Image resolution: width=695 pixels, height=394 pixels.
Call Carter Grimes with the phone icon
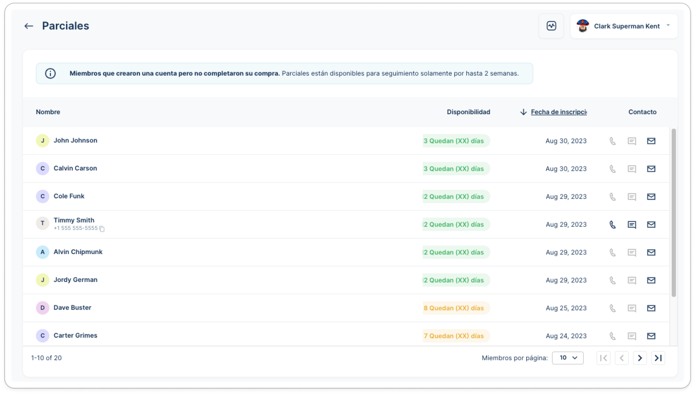click(612, 336)
